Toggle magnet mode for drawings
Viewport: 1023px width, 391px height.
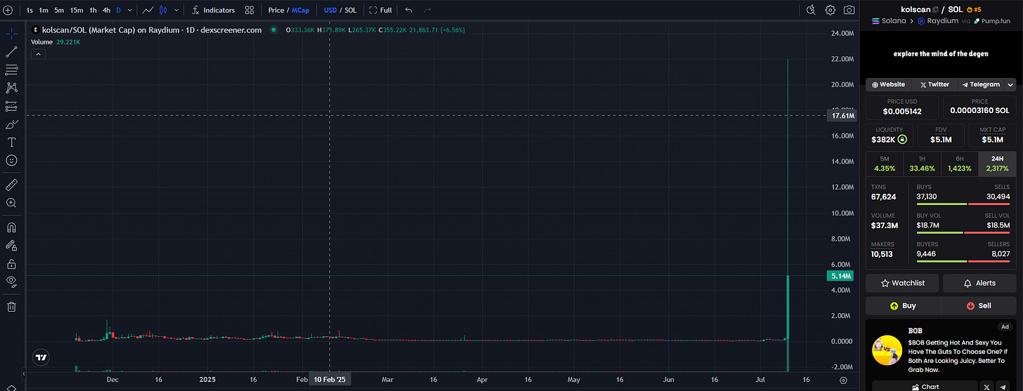11,227
